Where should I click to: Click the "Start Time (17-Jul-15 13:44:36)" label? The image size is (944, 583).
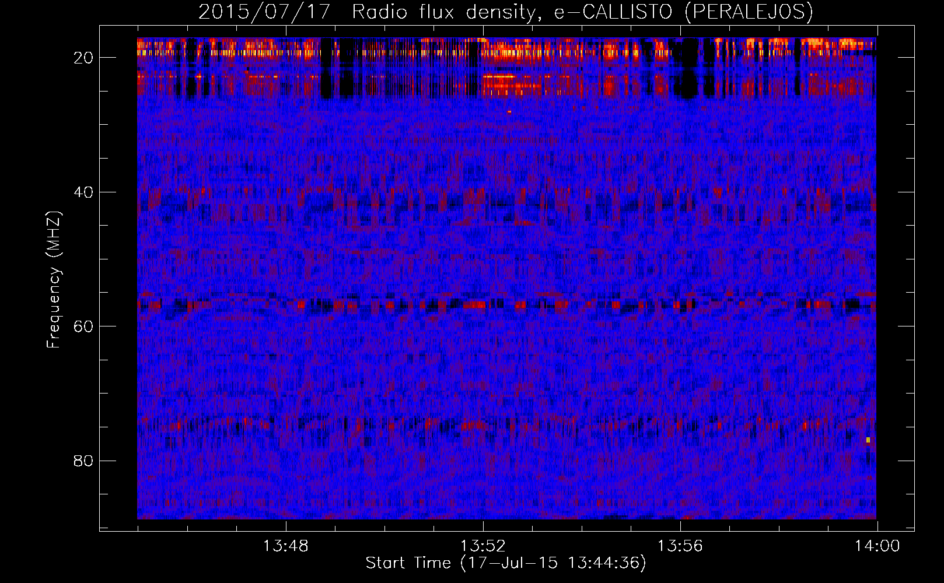click(x=506, y=563)
